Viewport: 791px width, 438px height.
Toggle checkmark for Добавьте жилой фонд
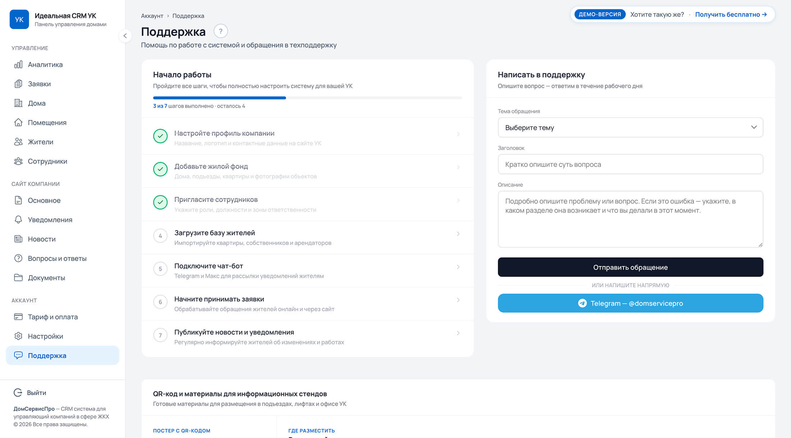coord(160,169)
